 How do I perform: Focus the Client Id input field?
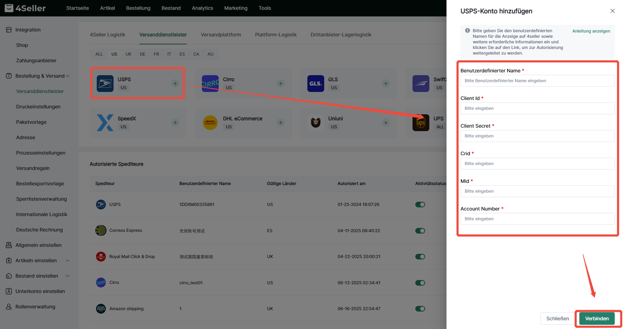[x=537, y=108]
